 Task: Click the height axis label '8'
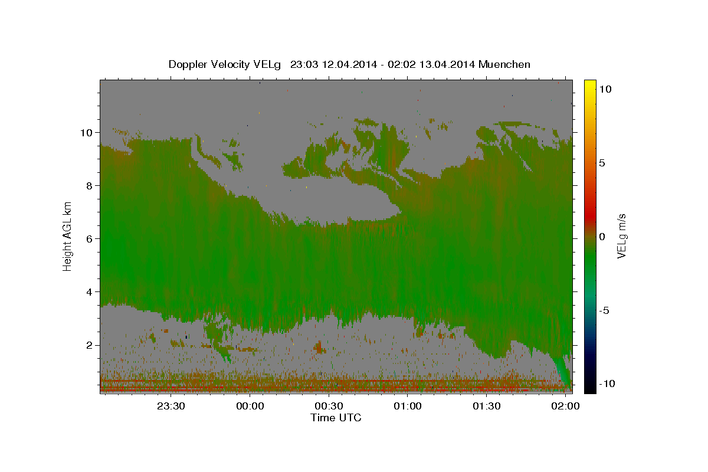(x=89, y=185)
